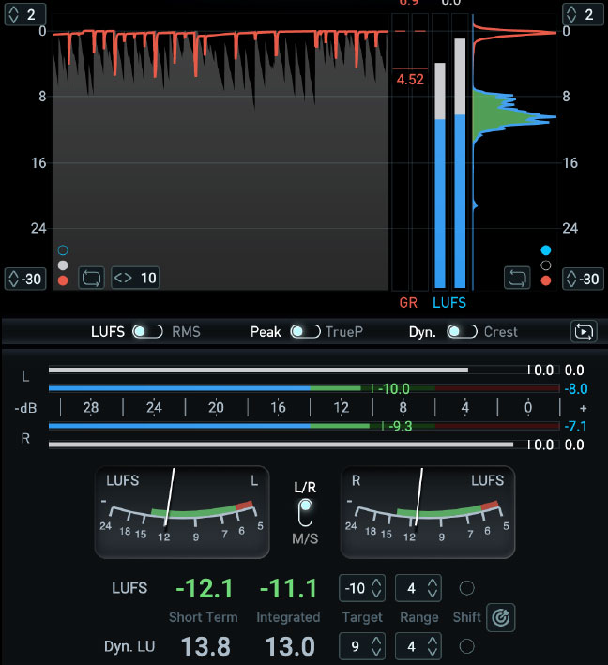Toggle the filled cyan dot right of histogram

click(x=546, y=250)
